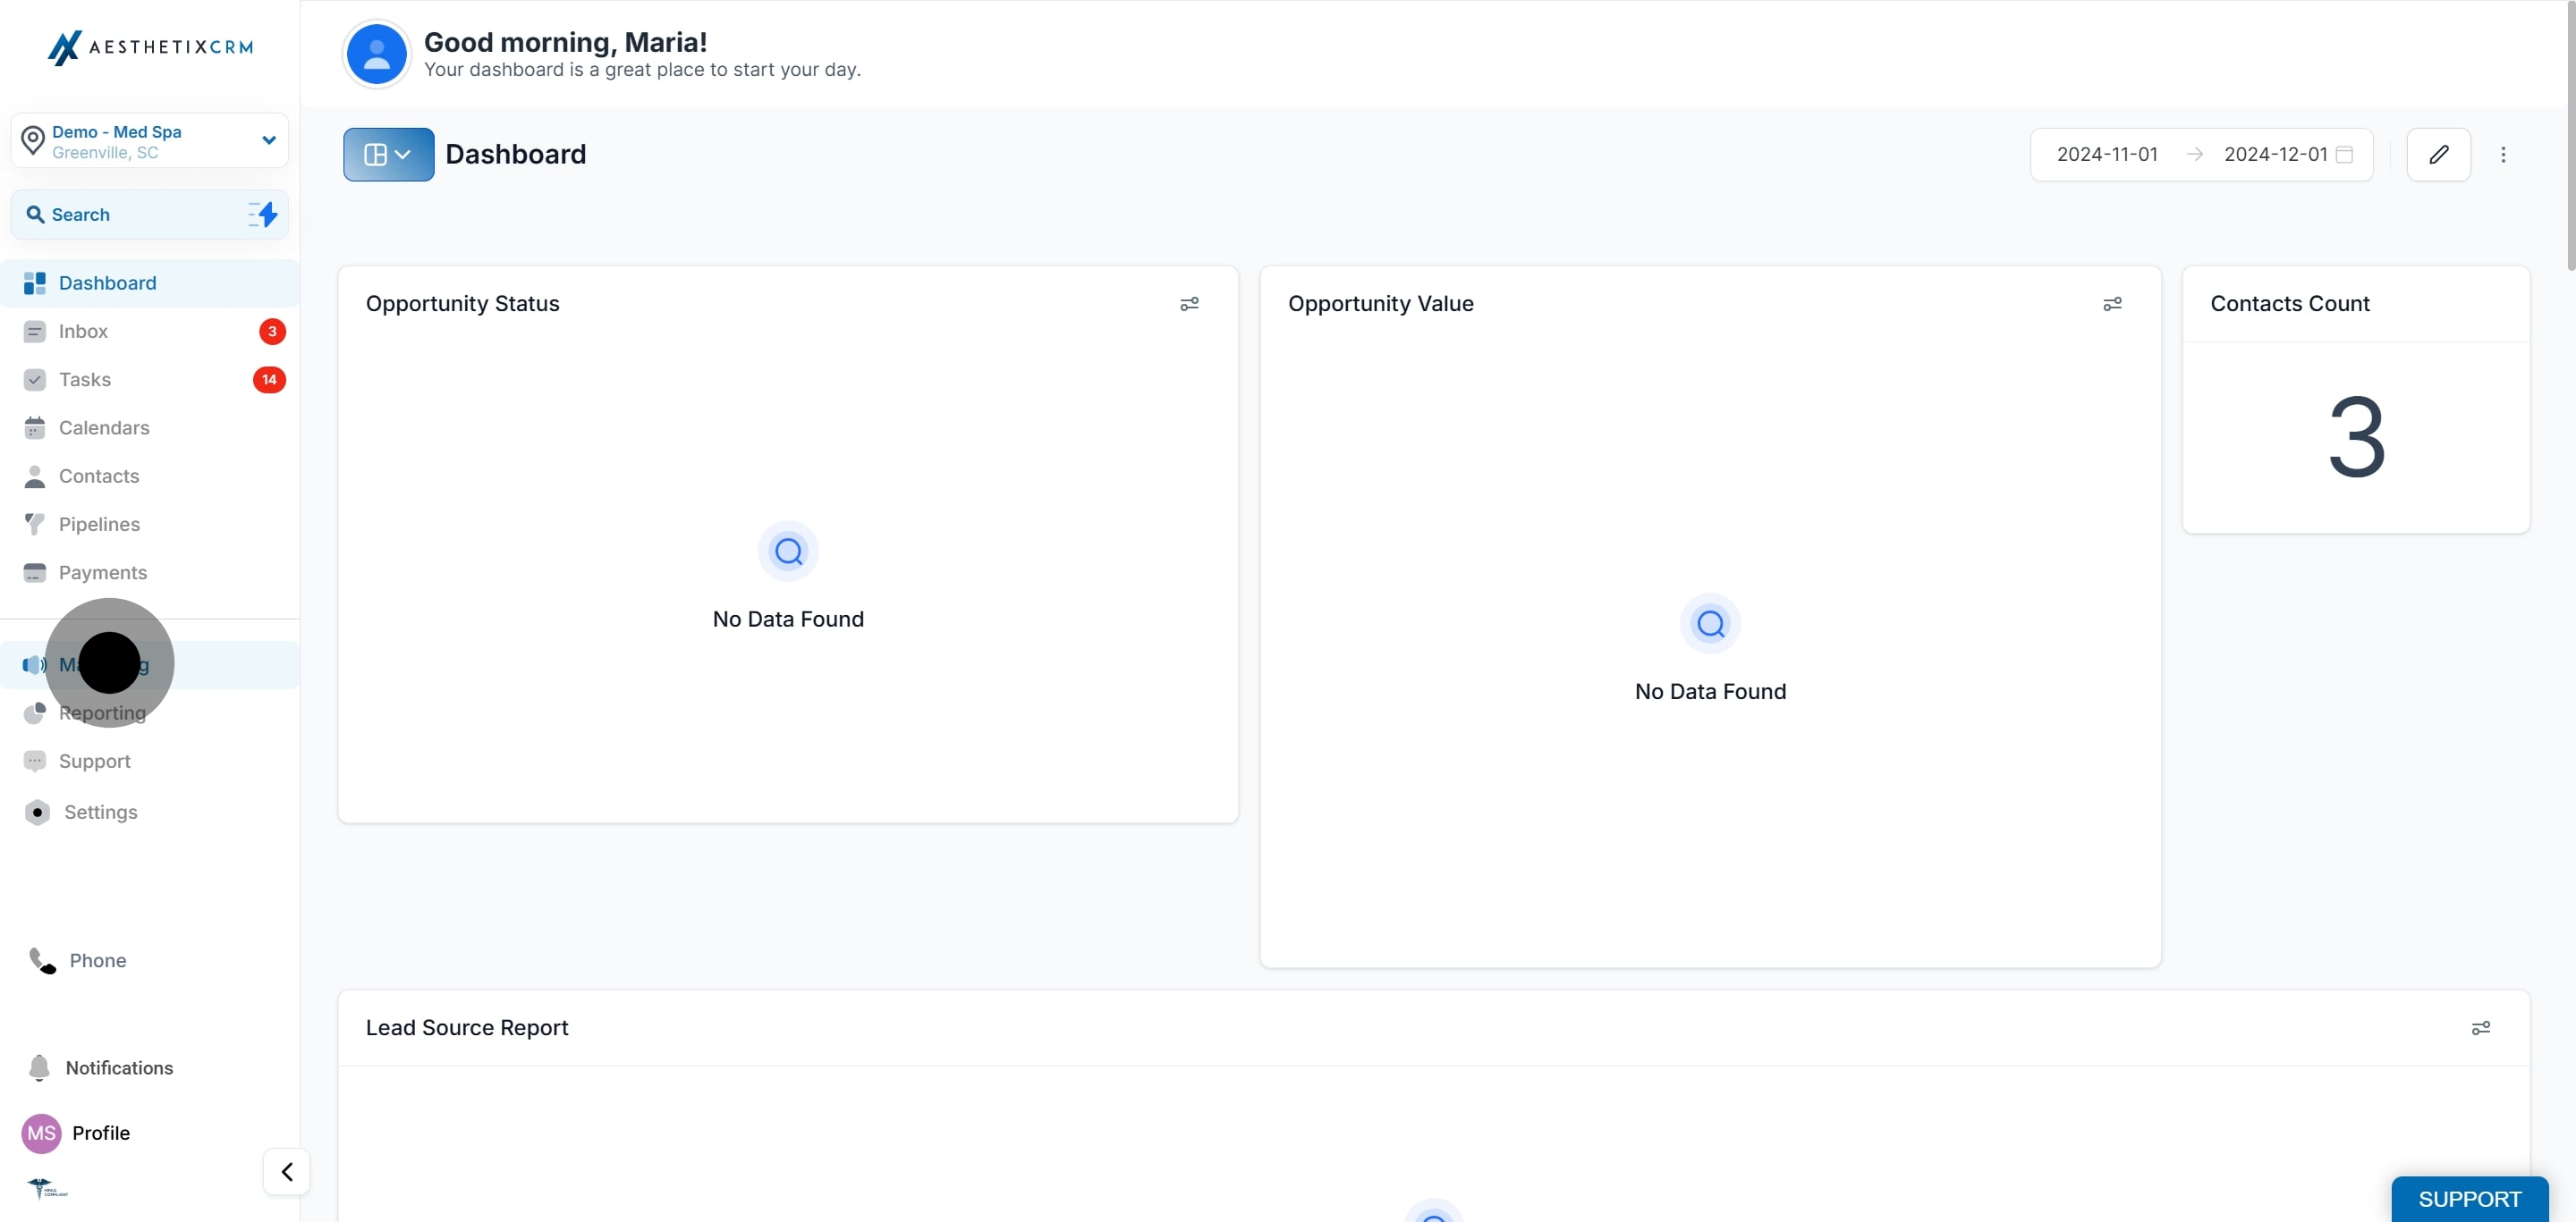Click the Search field in sidebar
This screenshot has width=2576, height=1222.
pos(130,214)
